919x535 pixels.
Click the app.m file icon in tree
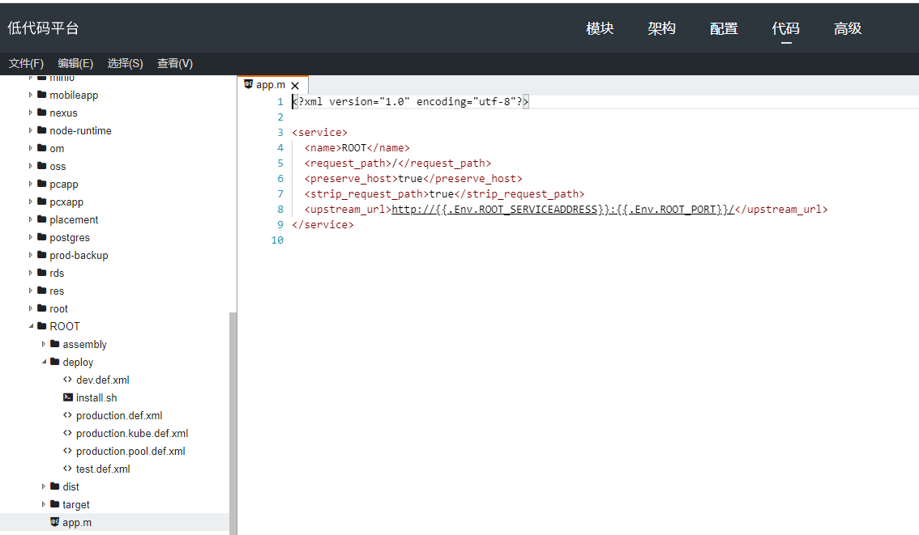coord(54,522)
